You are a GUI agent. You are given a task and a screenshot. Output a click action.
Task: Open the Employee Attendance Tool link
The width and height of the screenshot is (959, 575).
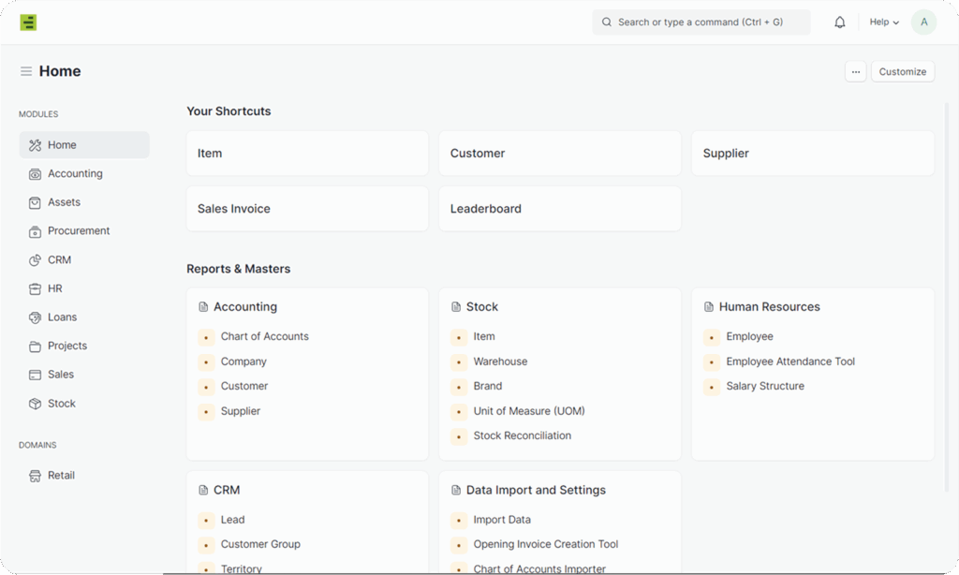pyautogui.click(x=790, y=361)
